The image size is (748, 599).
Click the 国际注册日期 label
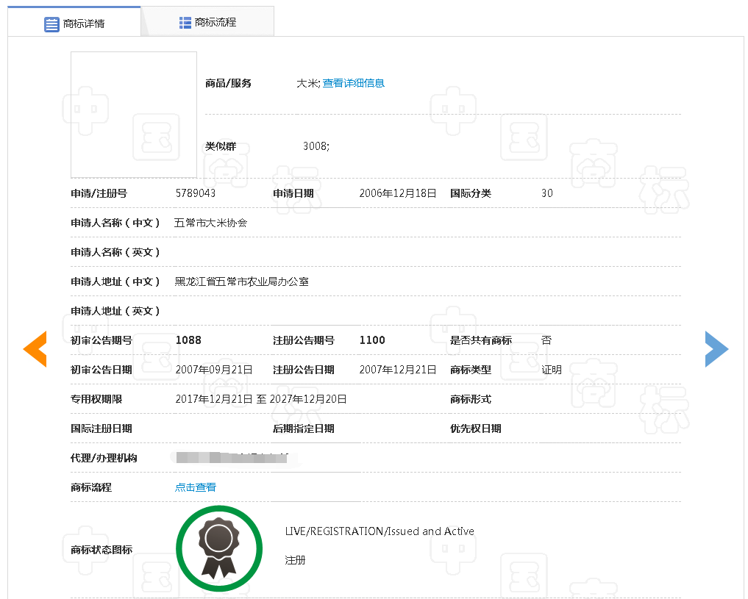coord(101,429)
